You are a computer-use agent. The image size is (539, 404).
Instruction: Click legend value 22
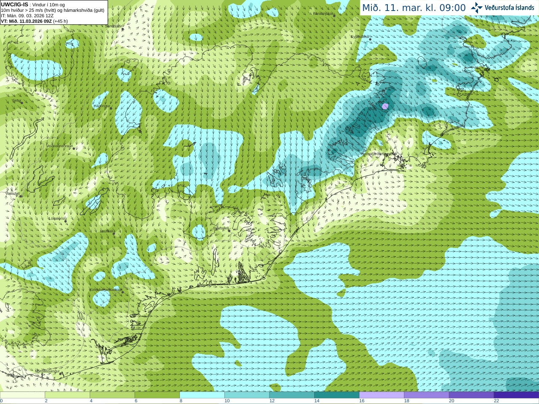tap(496, 401)
